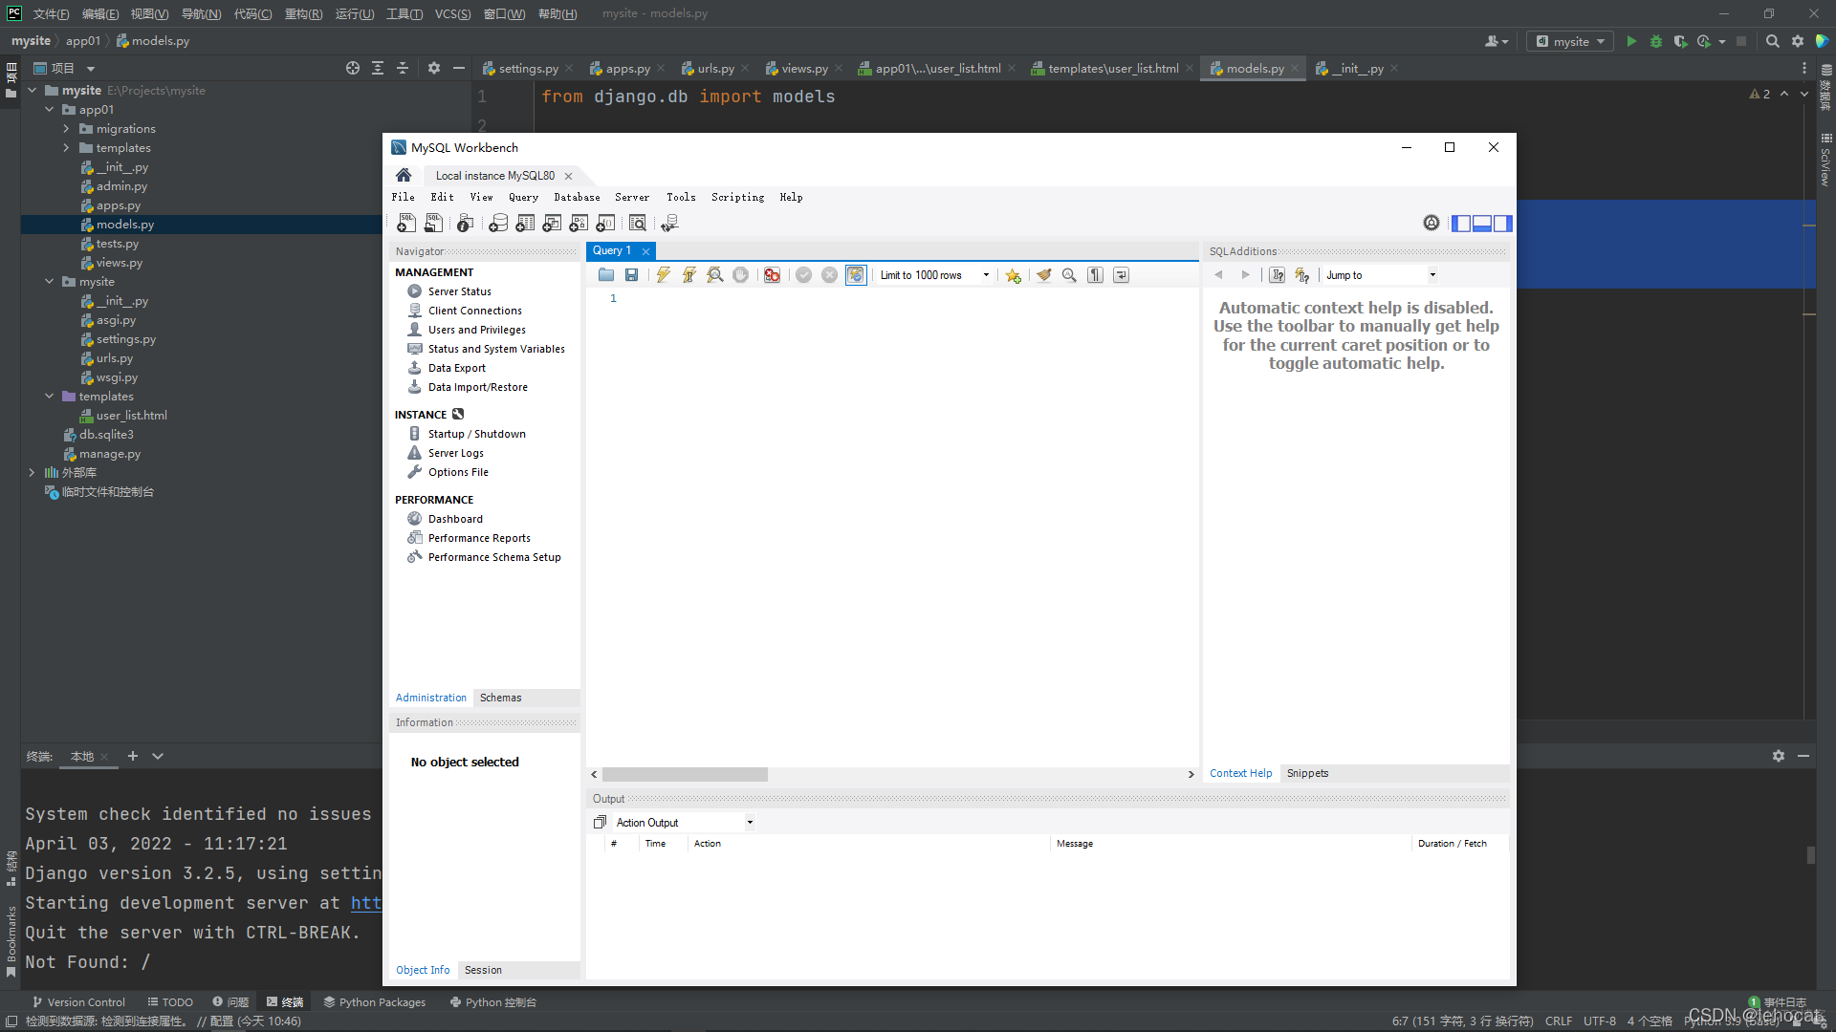Expand the Action Output dropdown menu

coord(749,822)
